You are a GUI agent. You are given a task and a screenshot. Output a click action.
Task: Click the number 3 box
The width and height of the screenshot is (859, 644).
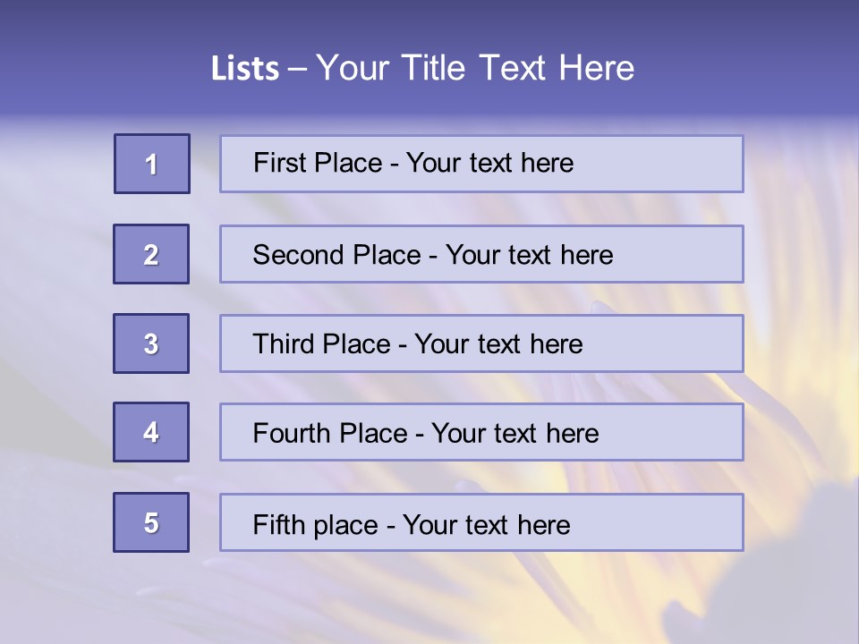pyautogui.click(x=151, y=343)
